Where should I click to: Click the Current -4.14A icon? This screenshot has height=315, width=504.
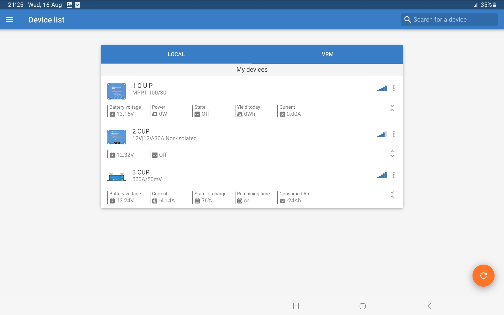coord(155,201)
